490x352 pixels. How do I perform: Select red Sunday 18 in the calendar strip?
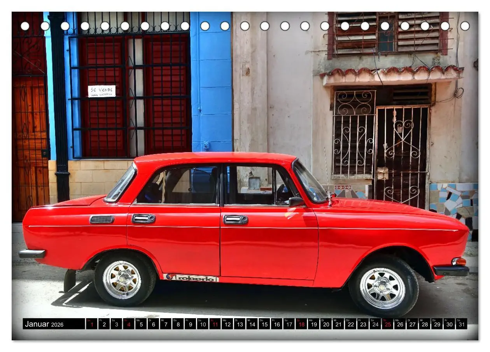click(301, 324)
